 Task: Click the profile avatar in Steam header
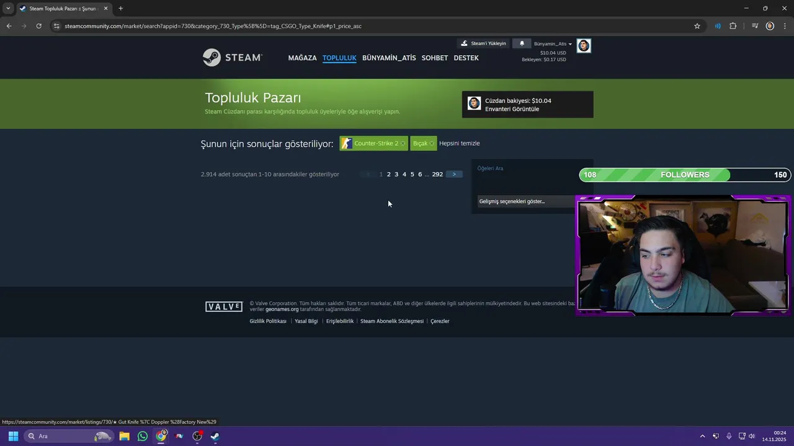click(x=584, y=46)
